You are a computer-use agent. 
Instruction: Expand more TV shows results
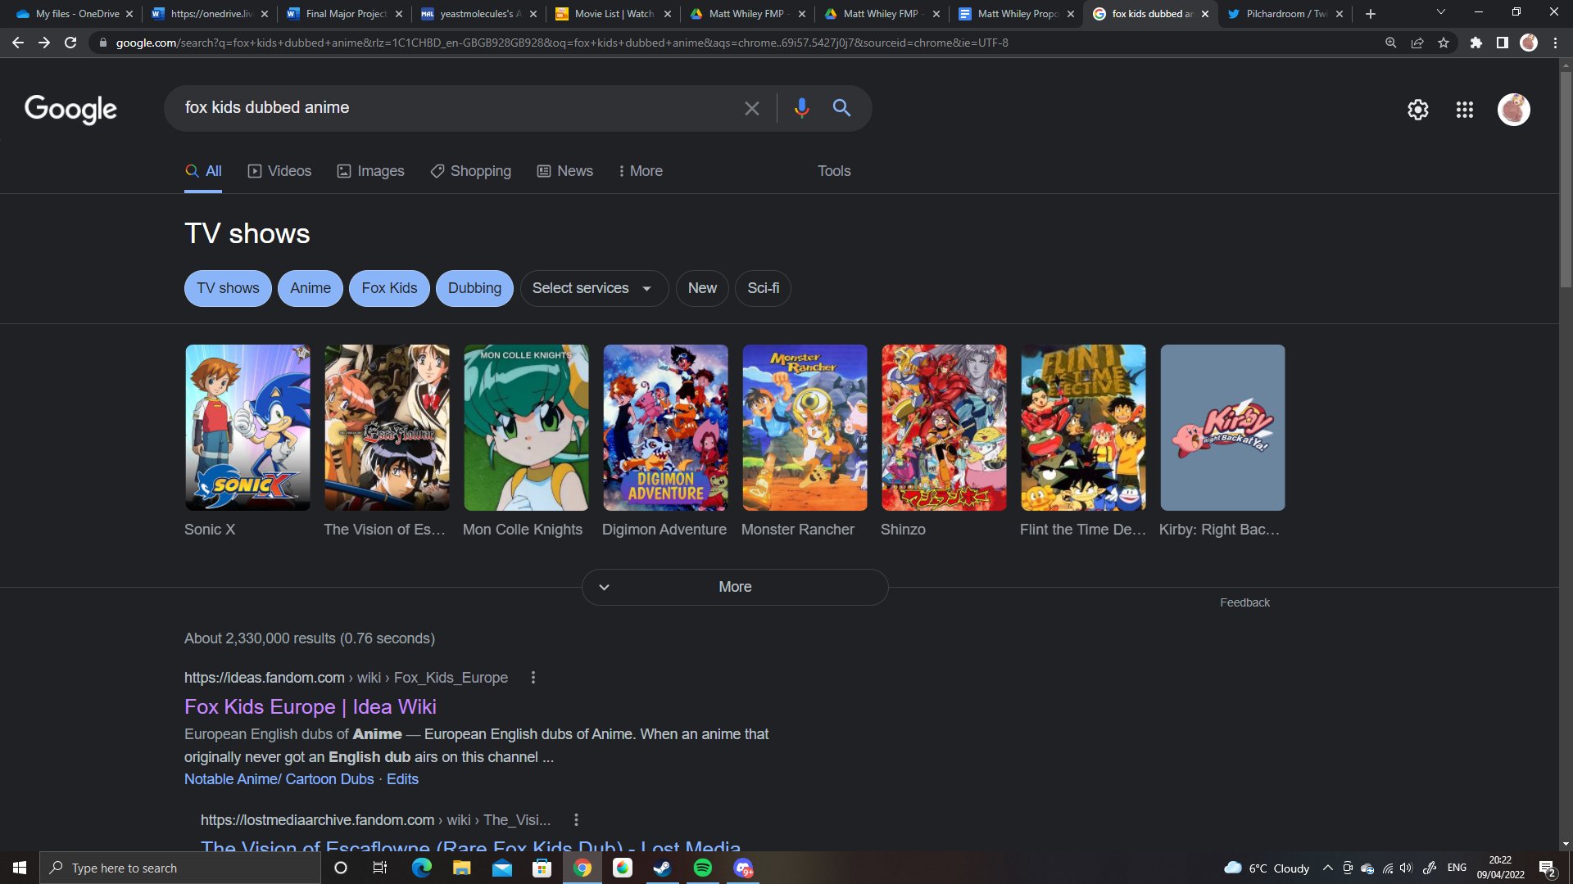pos(734,587)
